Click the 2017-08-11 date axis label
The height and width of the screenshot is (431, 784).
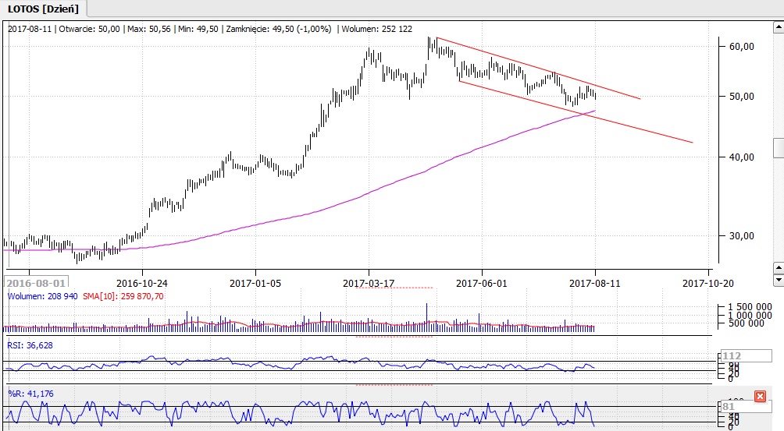[x=594, y=283]
